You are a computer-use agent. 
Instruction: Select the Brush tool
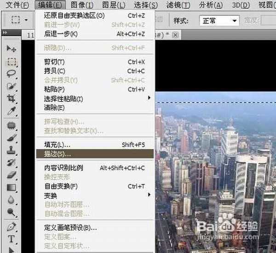pyautogui.click(x=11, y=137)
